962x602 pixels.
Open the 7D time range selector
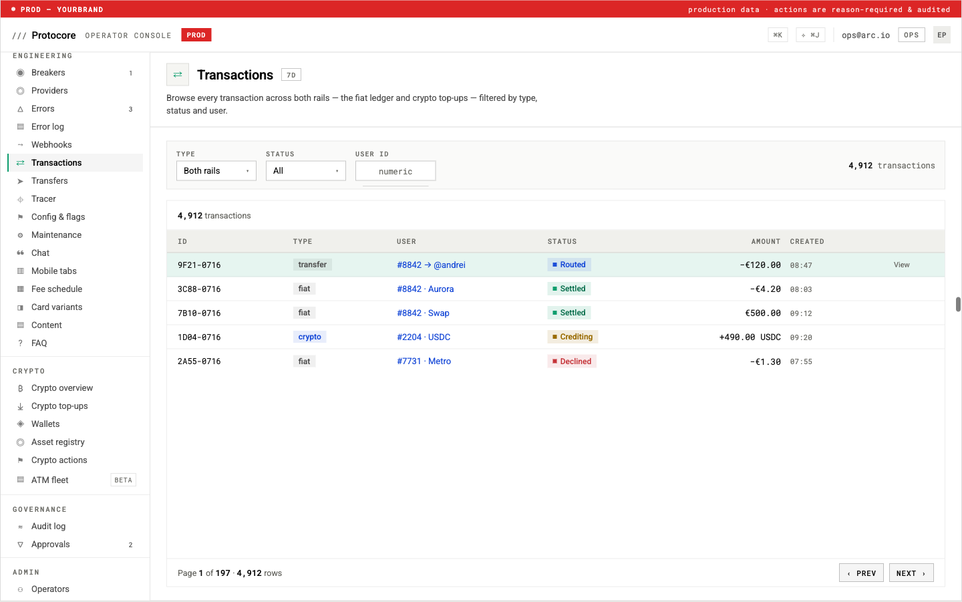(291, 75)
